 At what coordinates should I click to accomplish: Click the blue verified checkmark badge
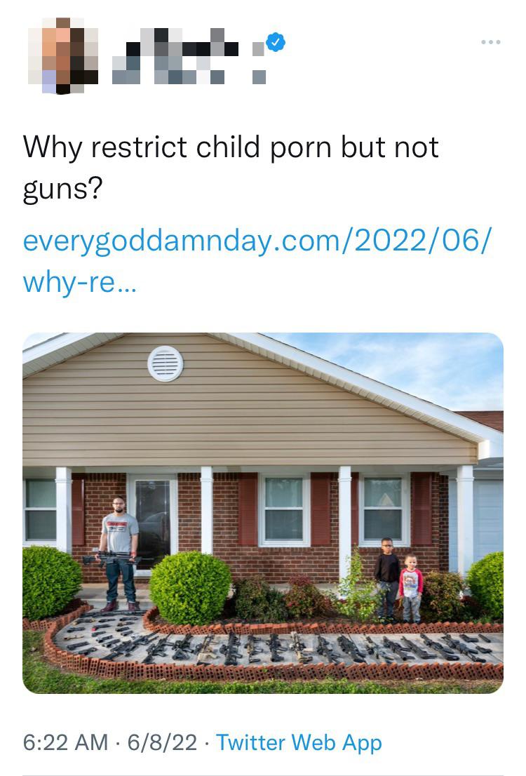pyautogui.click(x=275, y=41)
